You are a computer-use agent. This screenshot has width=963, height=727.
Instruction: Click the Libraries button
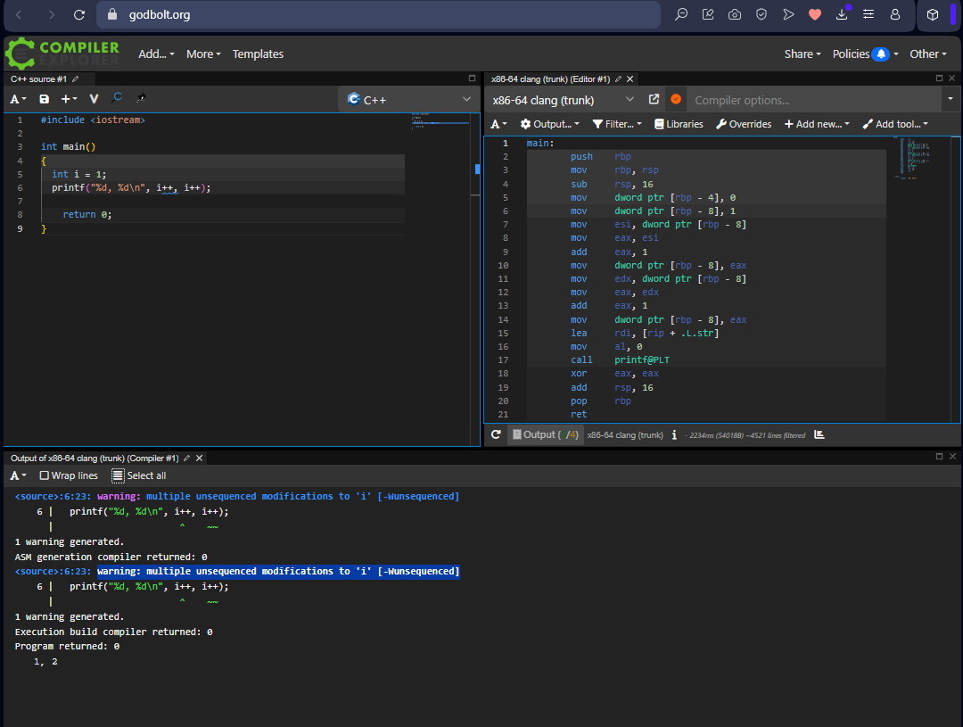click(679, 124)
